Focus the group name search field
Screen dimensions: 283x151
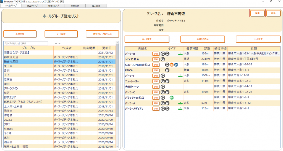[x=26, y=43]
